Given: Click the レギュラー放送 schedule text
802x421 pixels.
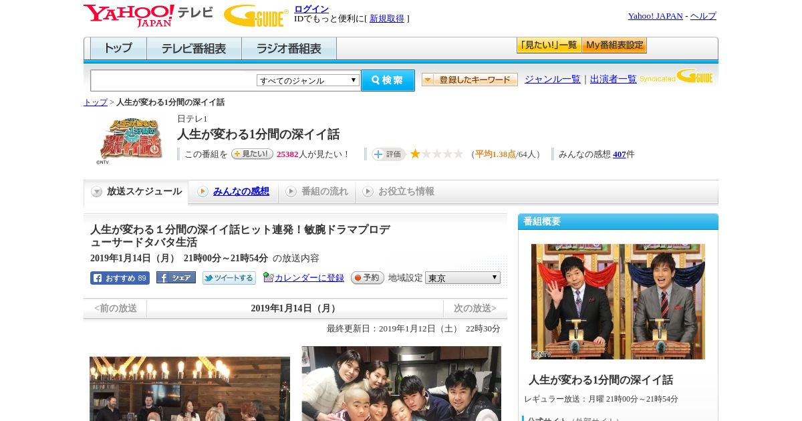Looking at the screenshot, I should point(601,399).
